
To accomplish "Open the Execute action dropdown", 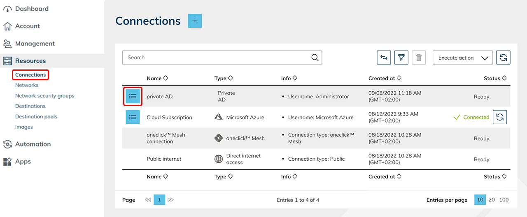I will [x=463, y=58].
